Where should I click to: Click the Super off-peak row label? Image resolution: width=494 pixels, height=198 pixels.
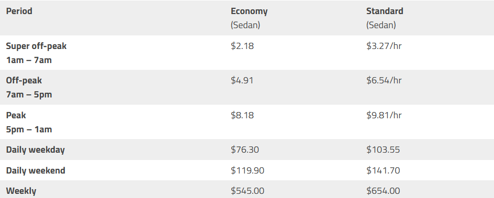(36, 53)
